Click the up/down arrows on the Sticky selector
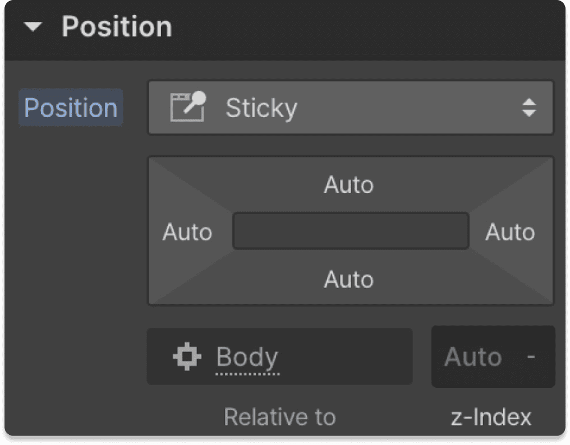Viewport: 570px width, 445px height. [x=530, y=108]
